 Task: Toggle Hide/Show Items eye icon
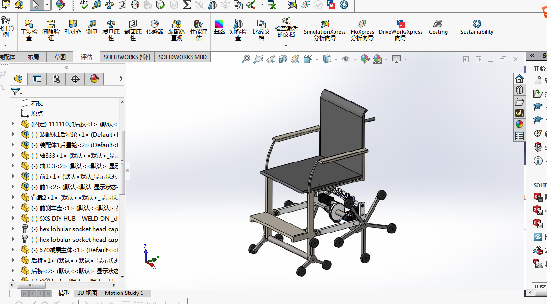pyautogui.click(x=346, y=59)
